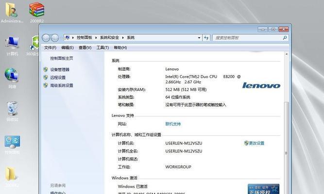324x194 pixels.
Task: Open the 帮助(H) menu
Action: 120,48
